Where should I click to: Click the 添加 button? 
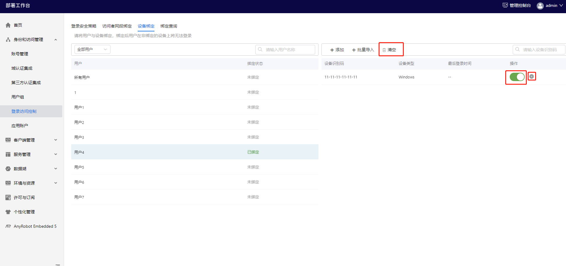coord(337,50)
